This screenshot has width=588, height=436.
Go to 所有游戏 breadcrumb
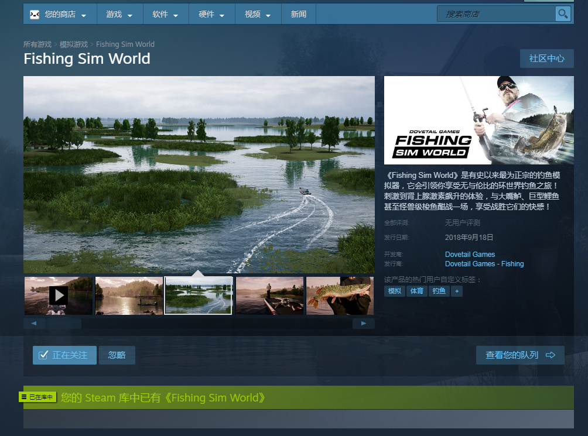37,44
